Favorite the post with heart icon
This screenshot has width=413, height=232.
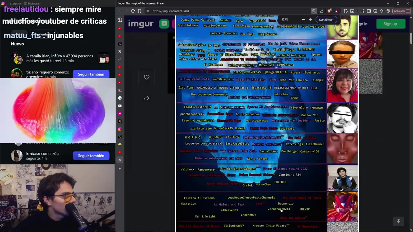tap(146, 77)
